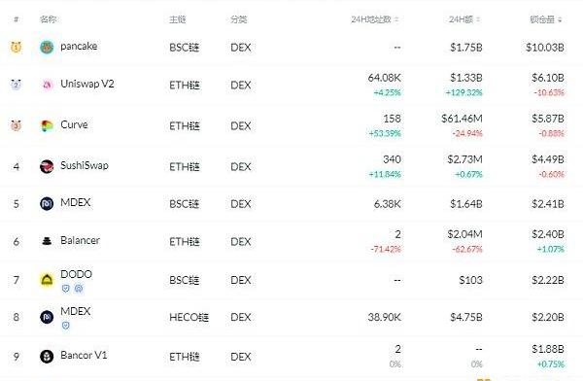The width and height of the screenshot is (583, 381).
Task: Click the DODO yellow logo icon
Action: (x=47, y=280)
